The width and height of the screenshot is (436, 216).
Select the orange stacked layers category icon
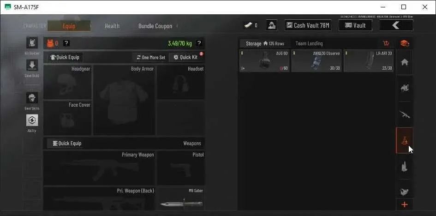(405, 43)
